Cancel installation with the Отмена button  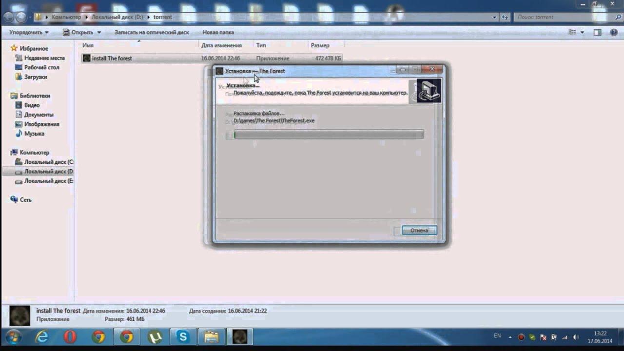[419, 230]
